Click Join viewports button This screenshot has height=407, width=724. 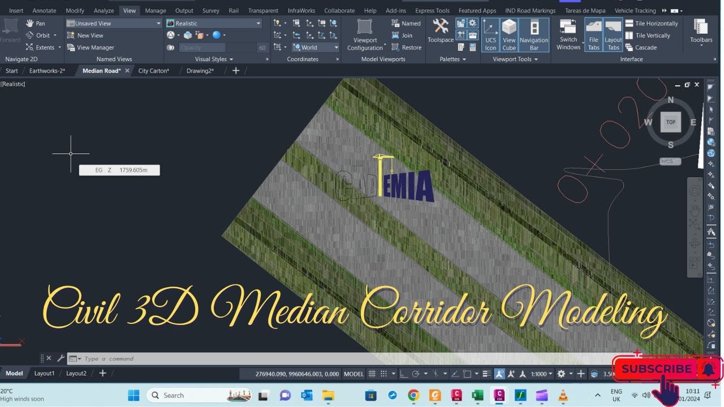pyautogui.click(x=402, y=35)
